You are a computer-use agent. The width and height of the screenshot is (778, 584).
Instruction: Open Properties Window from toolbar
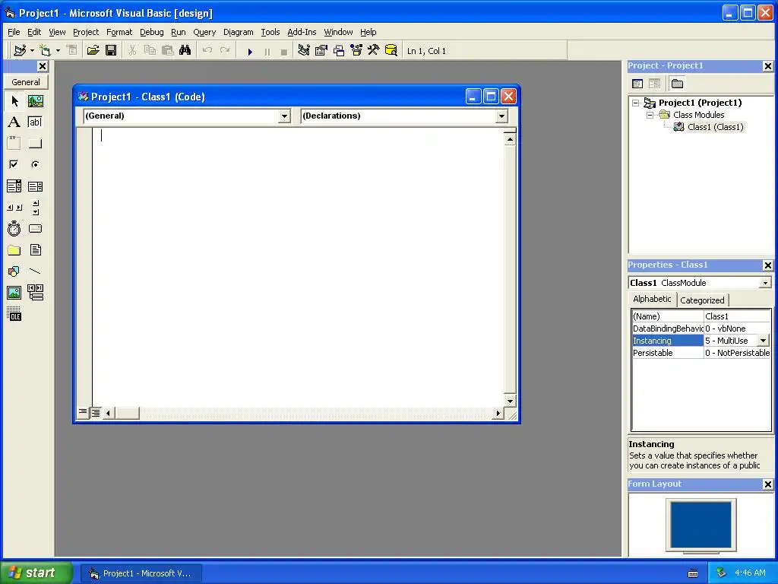[321, 51]
